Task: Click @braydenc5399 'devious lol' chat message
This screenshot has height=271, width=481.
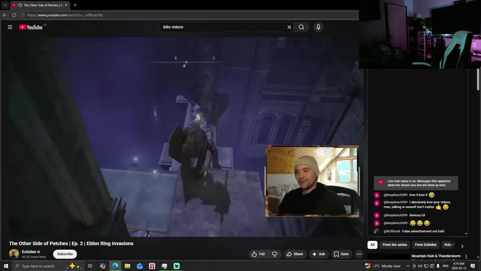Action: click(417, 215)
